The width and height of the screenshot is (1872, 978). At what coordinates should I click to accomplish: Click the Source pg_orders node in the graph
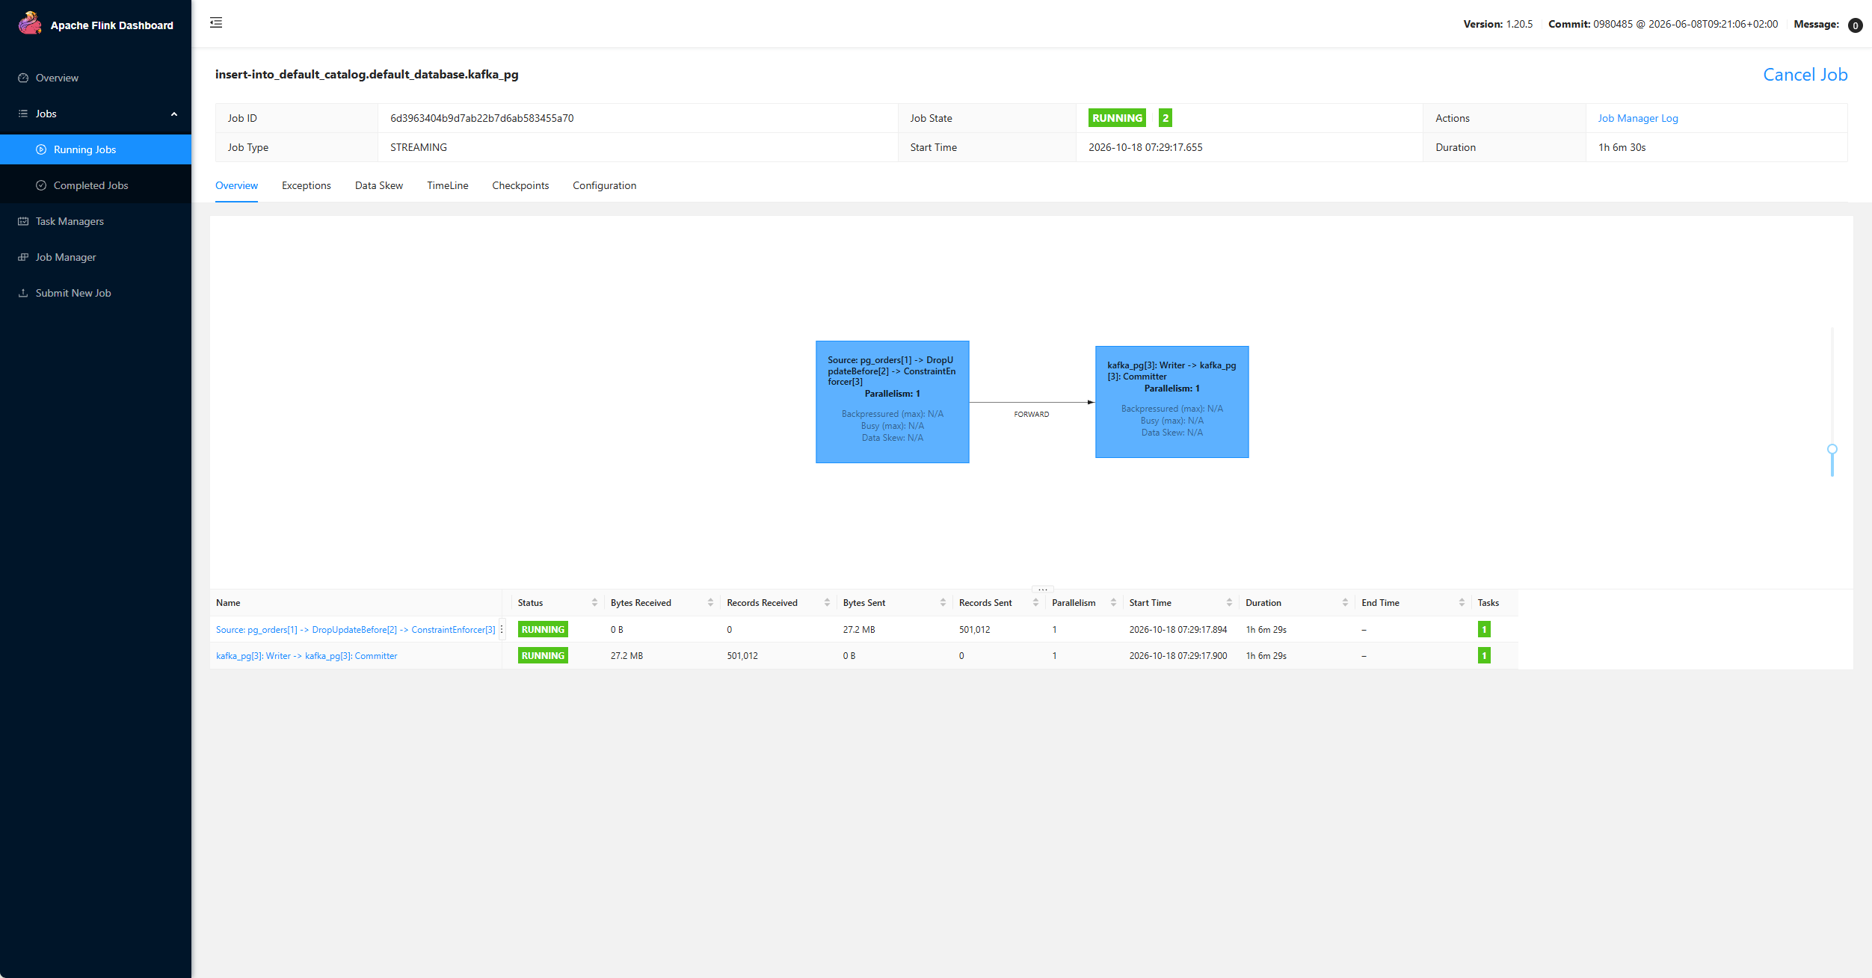893,402
